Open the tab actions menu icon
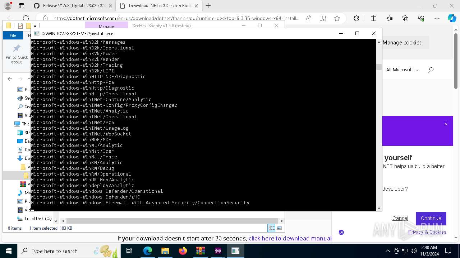 pyautogui.click(x=22, y=6)
